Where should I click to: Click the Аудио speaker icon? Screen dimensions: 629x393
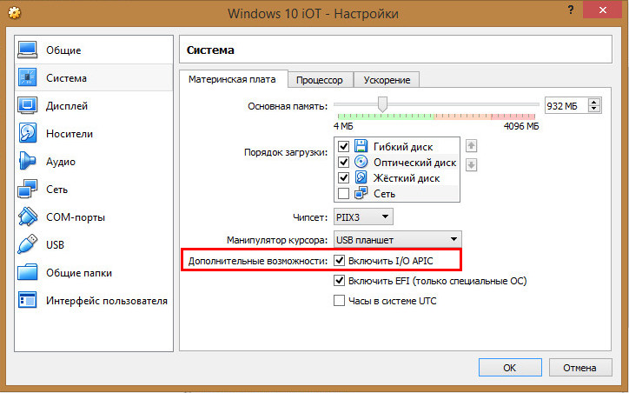click(27, 161)
